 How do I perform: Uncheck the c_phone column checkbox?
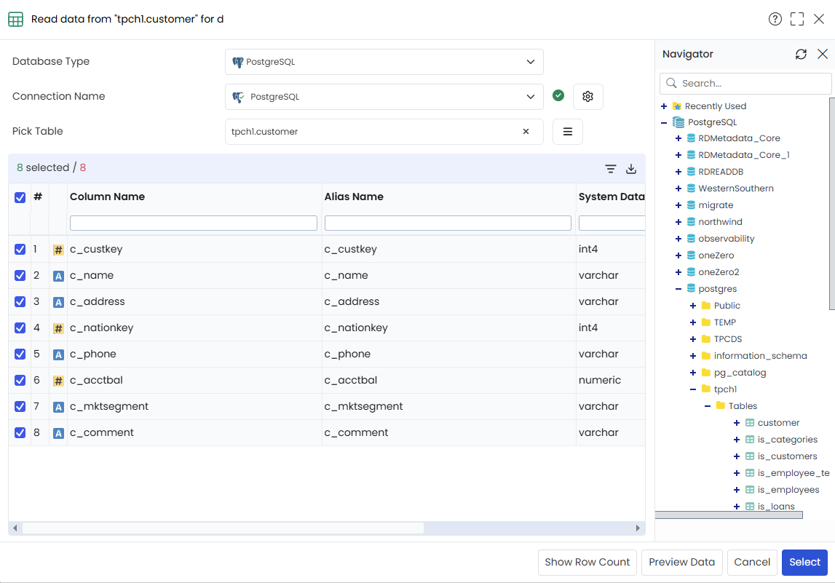pos(20,354)
